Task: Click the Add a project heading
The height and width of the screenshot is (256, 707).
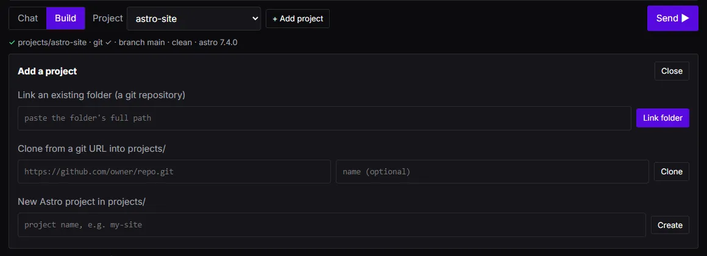Action: [x=48, y=71]
